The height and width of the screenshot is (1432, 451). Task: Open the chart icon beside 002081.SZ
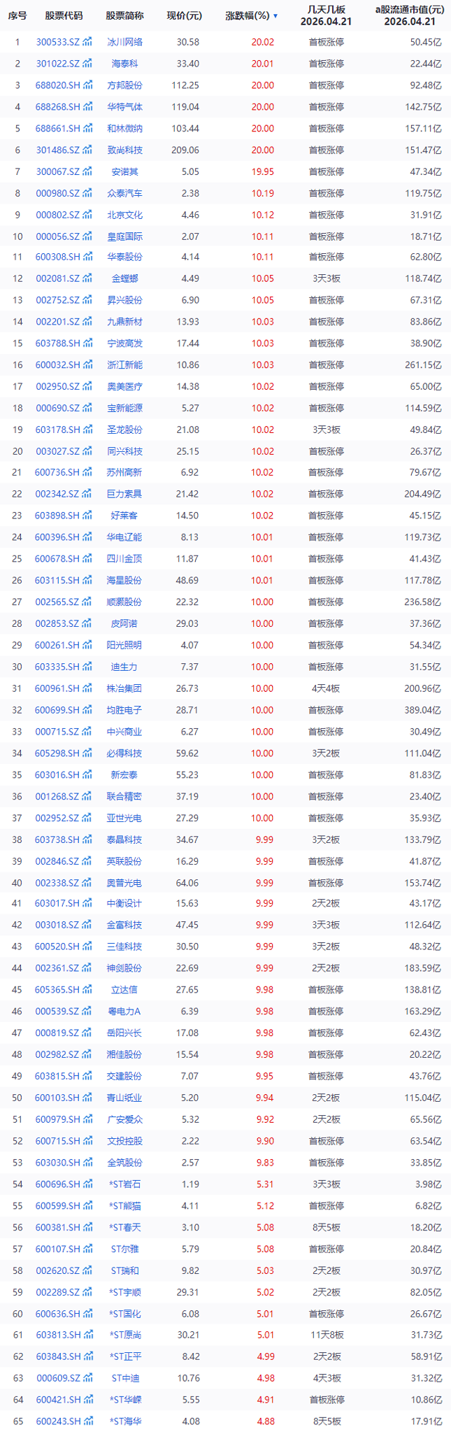(87, 278)
